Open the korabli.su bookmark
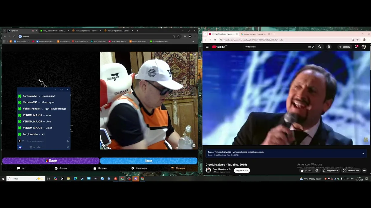371x208 pixels. pos(99,41)
